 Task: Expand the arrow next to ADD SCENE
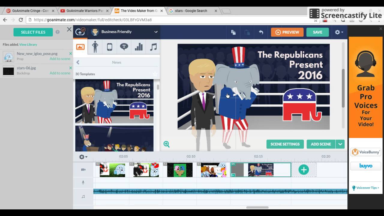coord(340,144)
